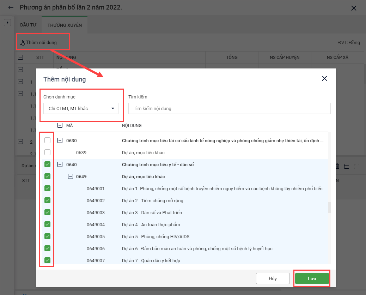This screenshot has height=295, width=366.
Task: Close the Thêm nội dung dialog
Action: 324,78
